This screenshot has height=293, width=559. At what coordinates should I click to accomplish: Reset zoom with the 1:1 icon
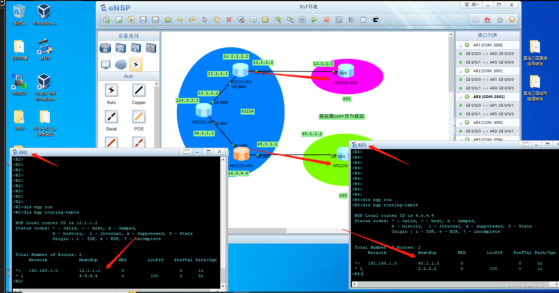[x=302, y=20]
